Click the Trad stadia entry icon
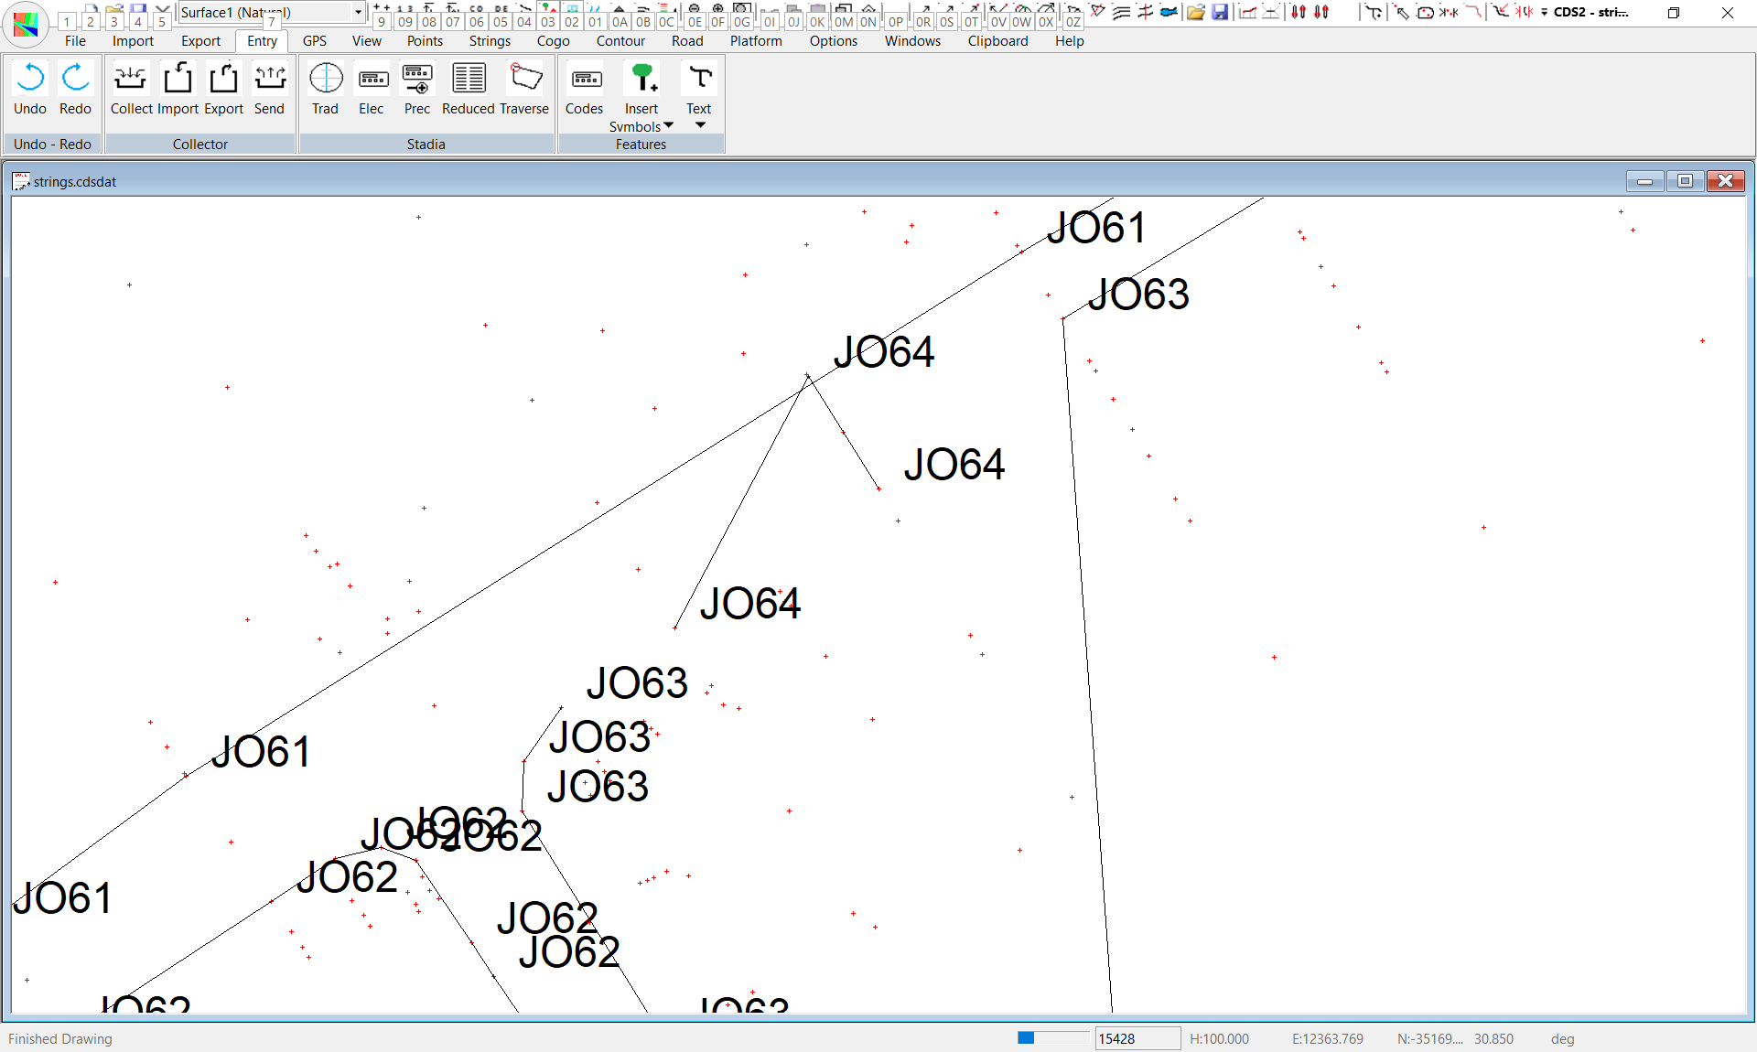Viewport: 1757px width, 1052px height. [325, 88]
